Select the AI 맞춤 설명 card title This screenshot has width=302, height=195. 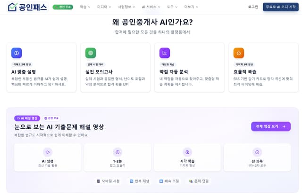(24, 72)
